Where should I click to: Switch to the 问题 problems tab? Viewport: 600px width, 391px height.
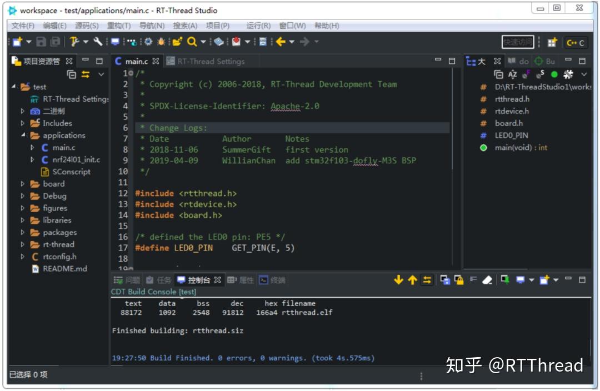(127, 280)
